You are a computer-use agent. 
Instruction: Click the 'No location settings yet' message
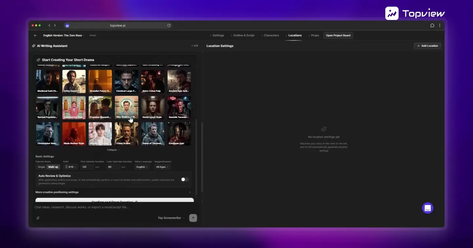324,137
